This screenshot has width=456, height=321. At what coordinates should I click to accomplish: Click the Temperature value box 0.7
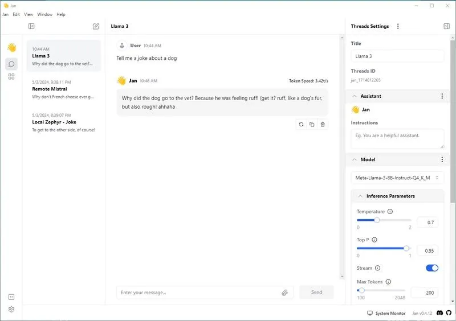coord(427,223)
